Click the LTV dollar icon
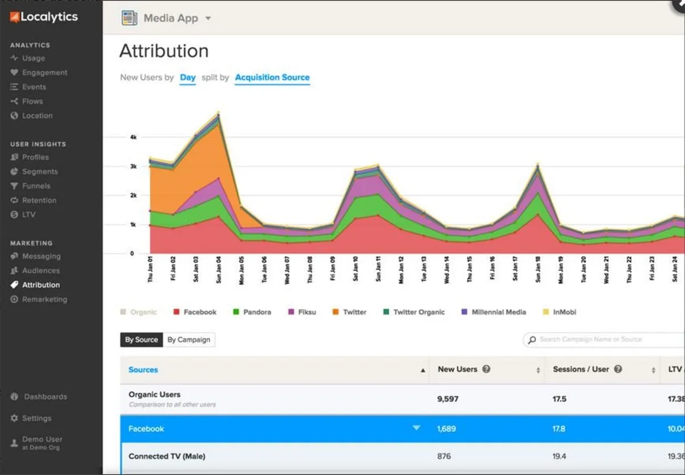Screen dimensions: 685x475 [x=14, y=215]
